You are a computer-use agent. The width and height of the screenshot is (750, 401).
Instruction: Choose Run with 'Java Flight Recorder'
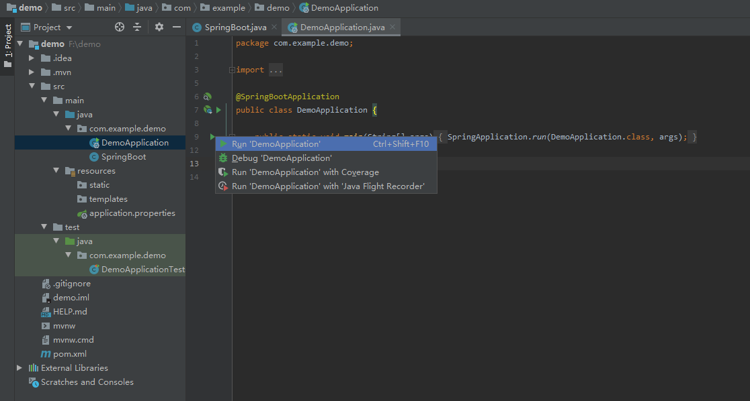(x=326, y=186)
